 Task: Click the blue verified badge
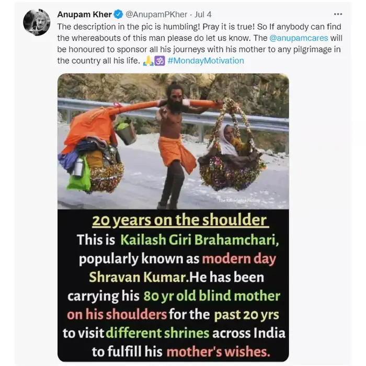pyautogui.click(x=118, y=15)
